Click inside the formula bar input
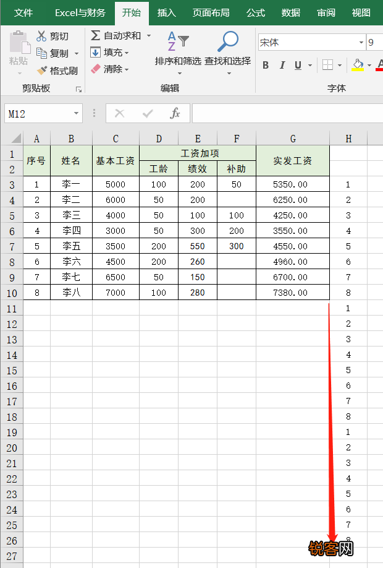The image size is (383, 568). (x=287, y=113)
